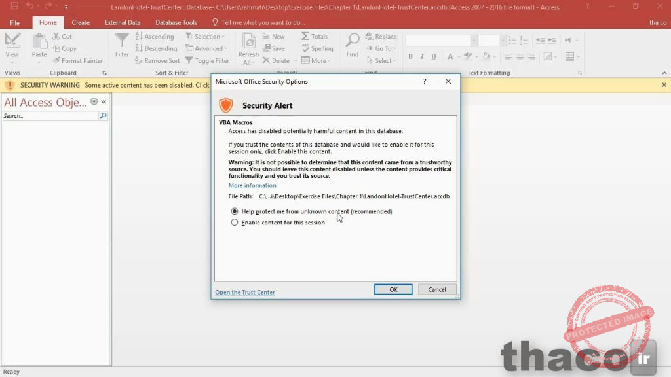The height and width of the screenshot is (377, 671).
Task: Select Enable content for this session
Action: pos(235,223)
